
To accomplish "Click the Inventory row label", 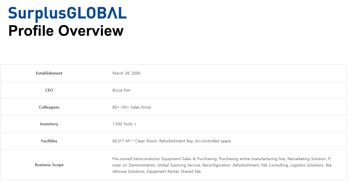I will click(49, 124).
